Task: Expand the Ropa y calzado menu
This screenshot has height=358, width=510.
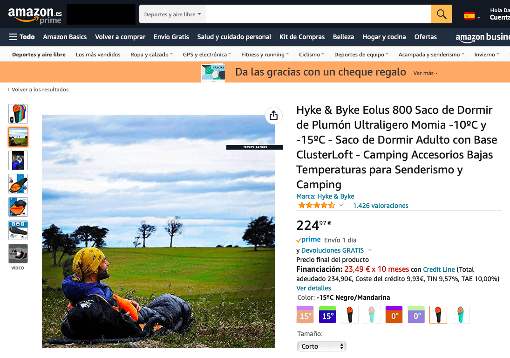Action: click(x=151, y=55)
